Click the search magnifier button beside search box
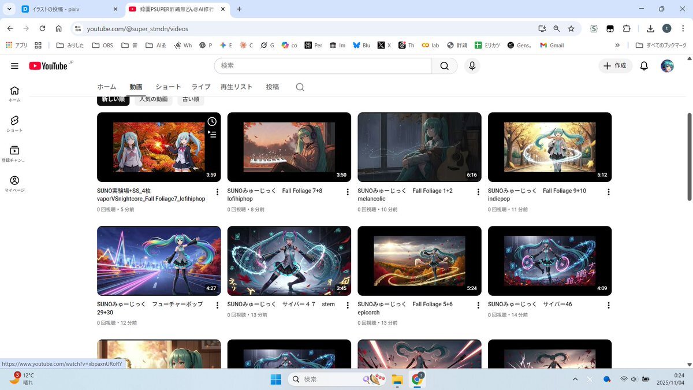 [x=444, y=66]
